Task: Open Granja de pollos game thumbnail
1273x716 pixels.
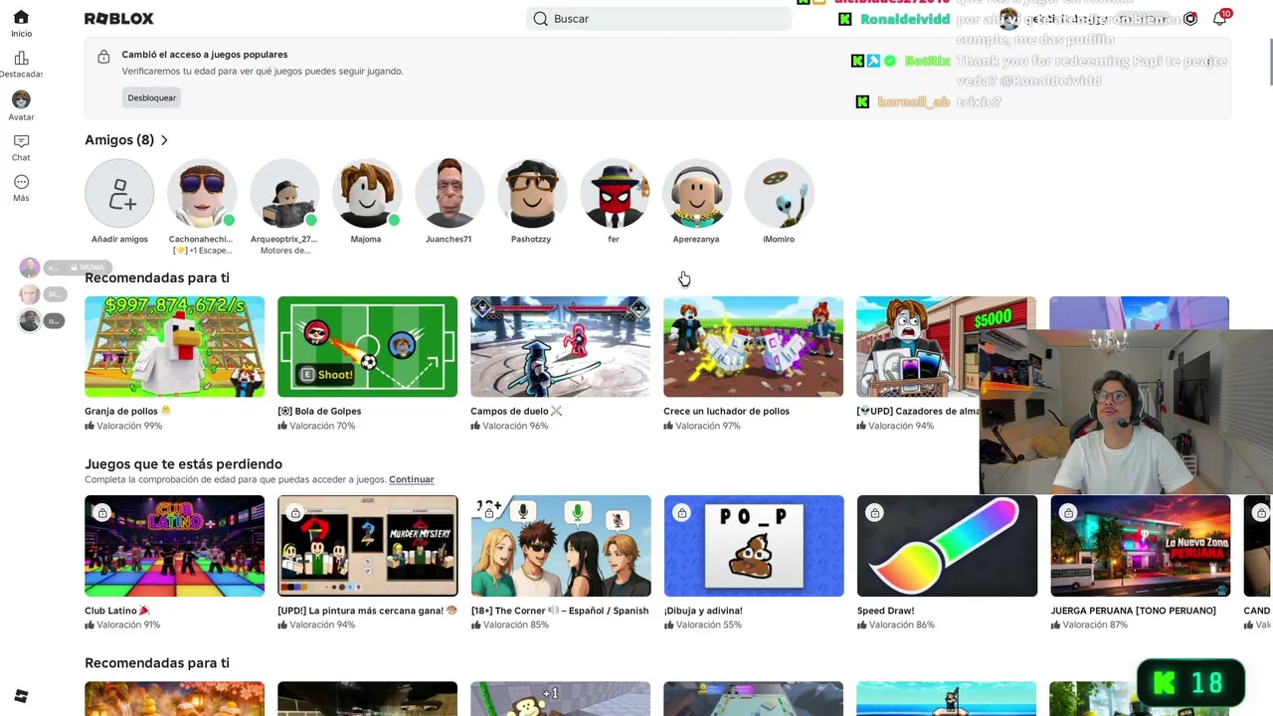Action: coord(174,347)
